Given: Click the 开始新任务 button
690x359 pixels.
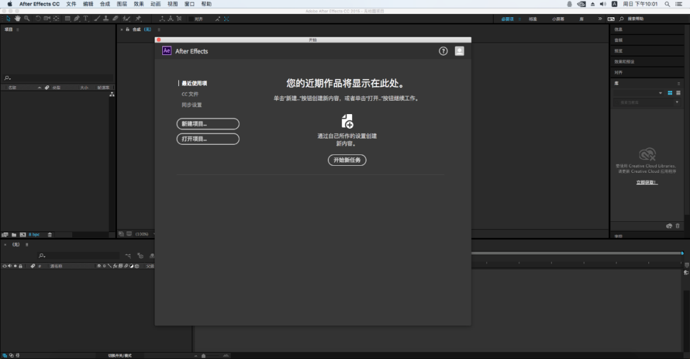Looking at the screenshot, I should pos(347,160).
